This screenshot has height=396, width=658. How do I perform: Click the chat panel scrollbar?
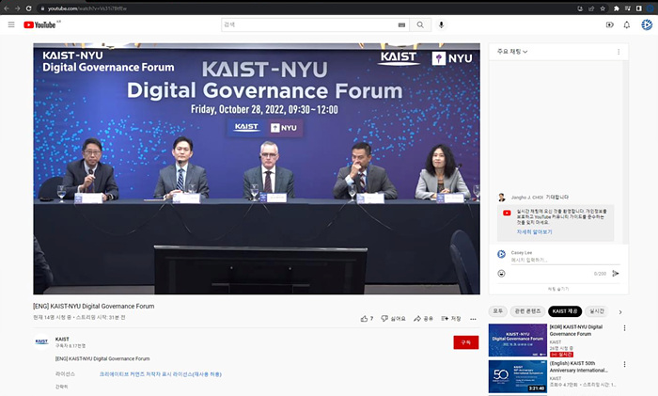pos(625,151)
